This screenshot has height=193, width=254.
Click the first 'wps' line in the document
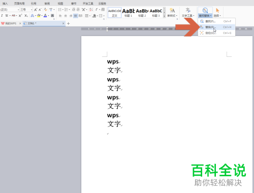click(113, 61)
